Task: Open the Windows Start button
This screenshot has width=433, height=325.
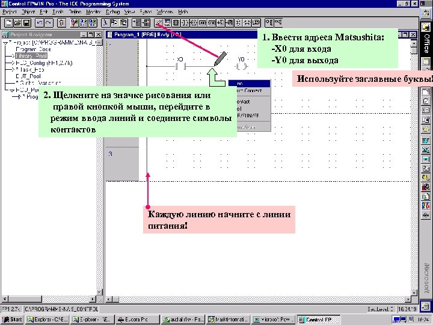Action: [x=13, y=320]
